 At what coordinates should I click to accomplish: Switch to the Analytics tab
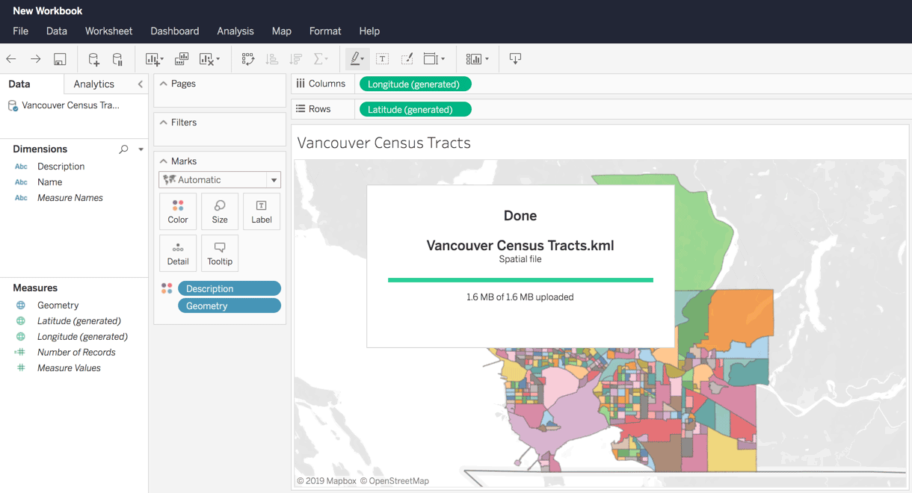pyautogui.click(x=93, y=84)
